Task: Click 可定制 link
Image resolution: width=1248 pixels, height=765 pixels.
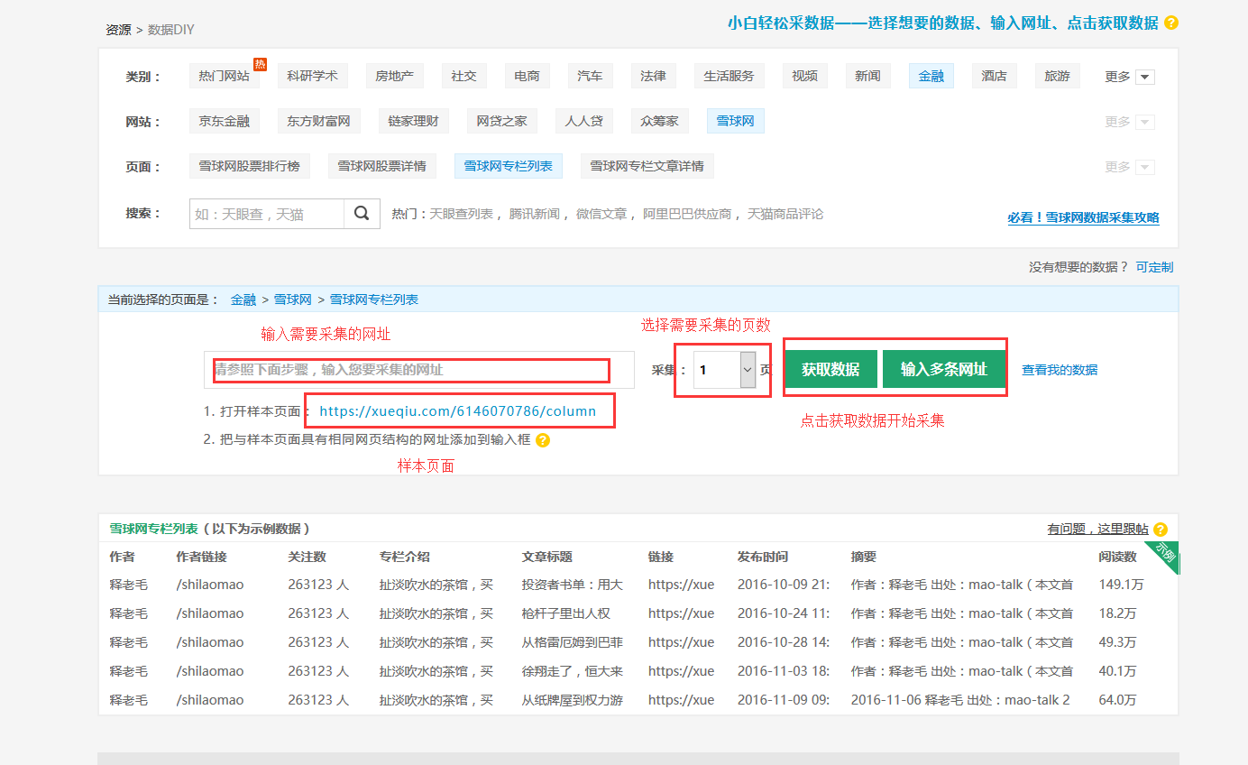Action: [1155, 267]
